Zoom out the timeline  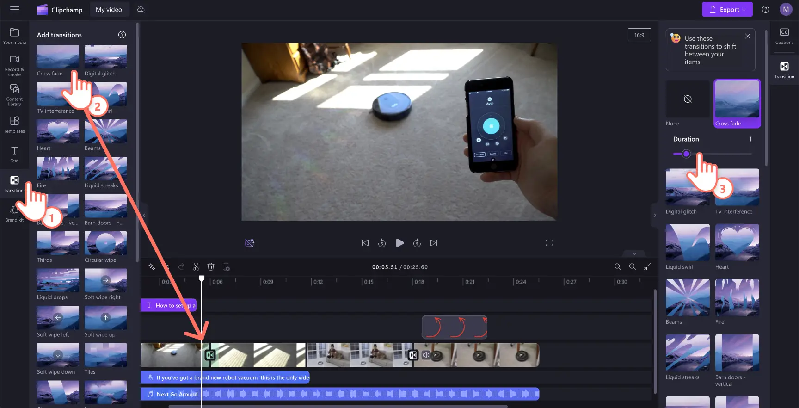pos(618,267)
